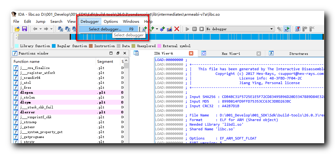Open the forward-arrow history dropdown
Screen dimensions: 335x154
(51, 29)
